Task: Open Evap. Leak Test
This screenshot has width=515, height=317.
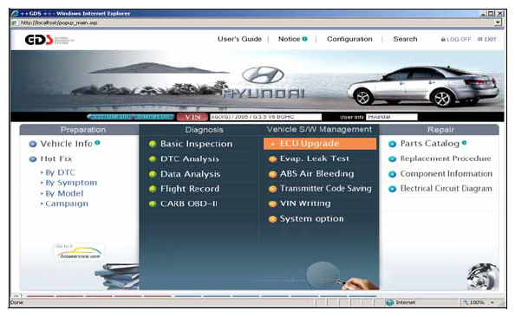Action: coord(315,158)
